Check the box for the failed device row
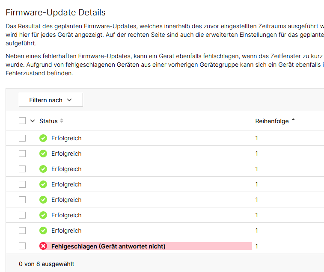Screen dimensions: 324x272 [22, 246]
